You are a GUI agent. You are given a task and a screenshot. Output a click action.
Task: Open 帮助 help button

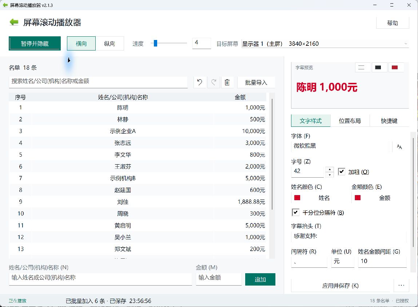pos(393,23)
